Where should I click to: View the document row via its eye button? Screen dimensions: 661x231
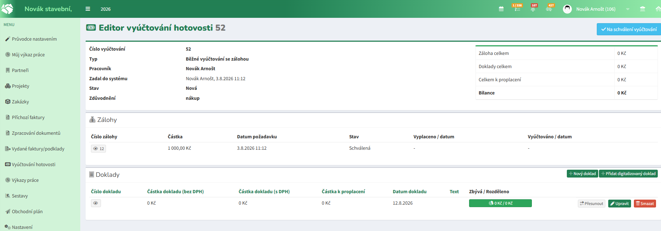[x=96, y=203]
